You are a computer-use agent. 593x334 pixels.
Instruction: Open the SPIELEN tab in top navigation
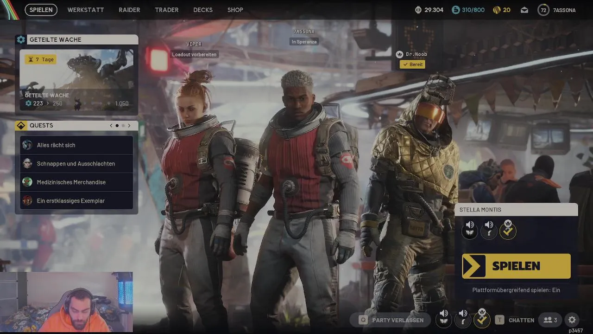point(41,10)
